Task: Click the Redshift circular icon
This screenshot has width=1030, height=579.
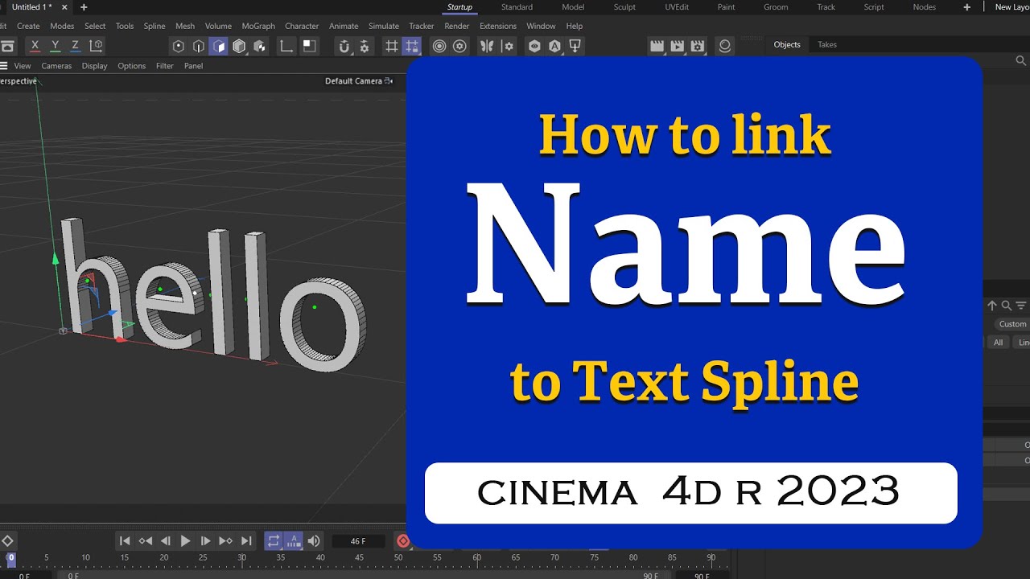Action: click(x=725, y=46)
